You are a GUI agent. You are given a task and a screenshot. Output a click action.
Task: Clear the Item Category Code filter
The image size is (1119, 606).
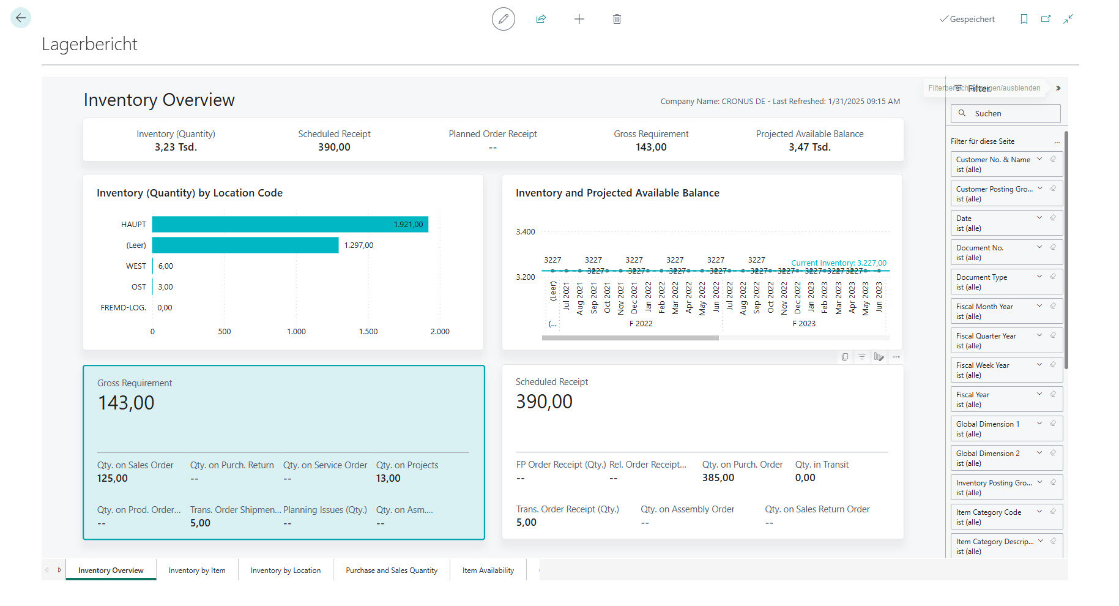1053,512
